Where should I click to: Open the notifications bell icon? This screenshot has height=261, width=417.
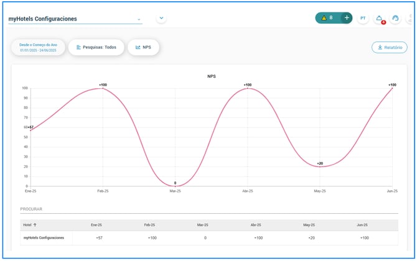point(379,18)
